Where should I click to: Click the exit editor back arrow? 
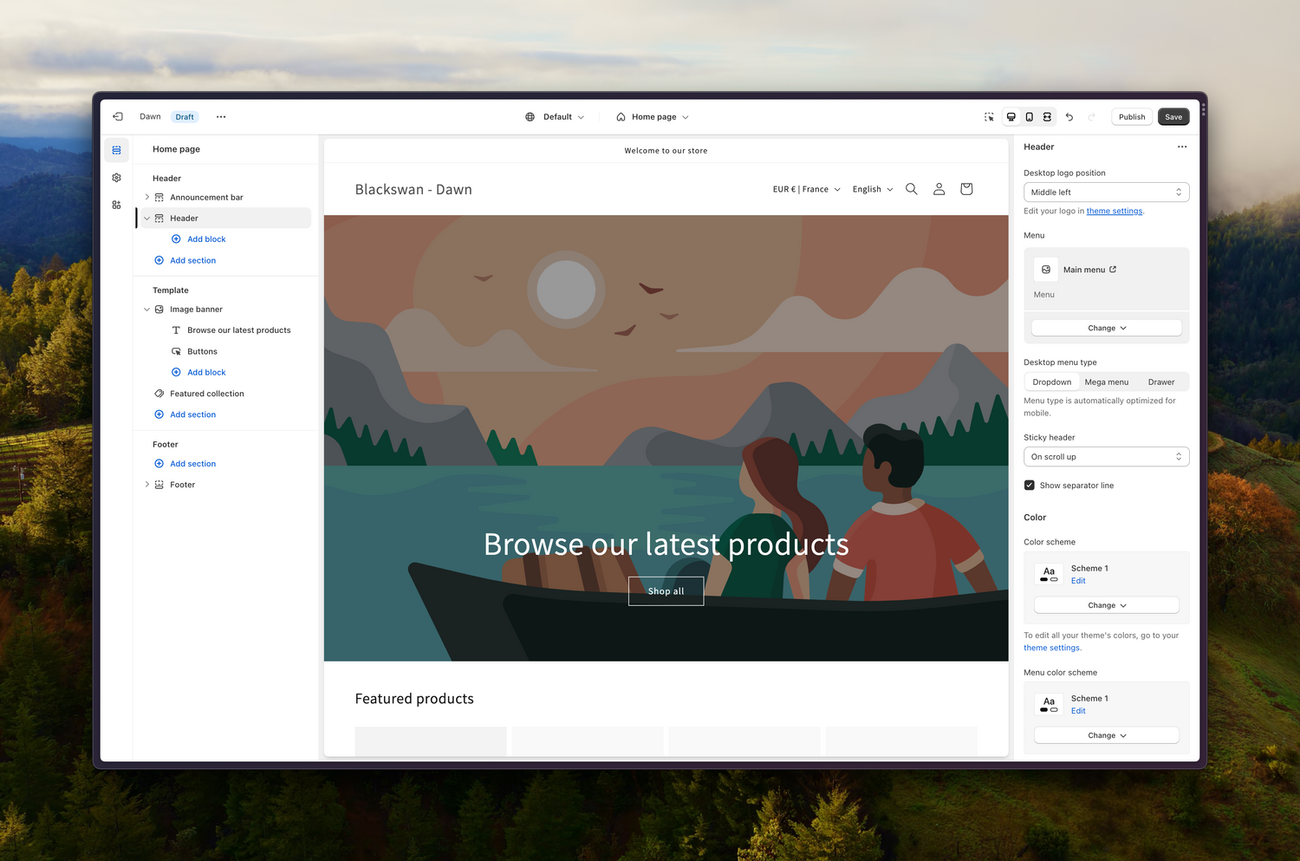pyautogui.click(x=118, y=116)
